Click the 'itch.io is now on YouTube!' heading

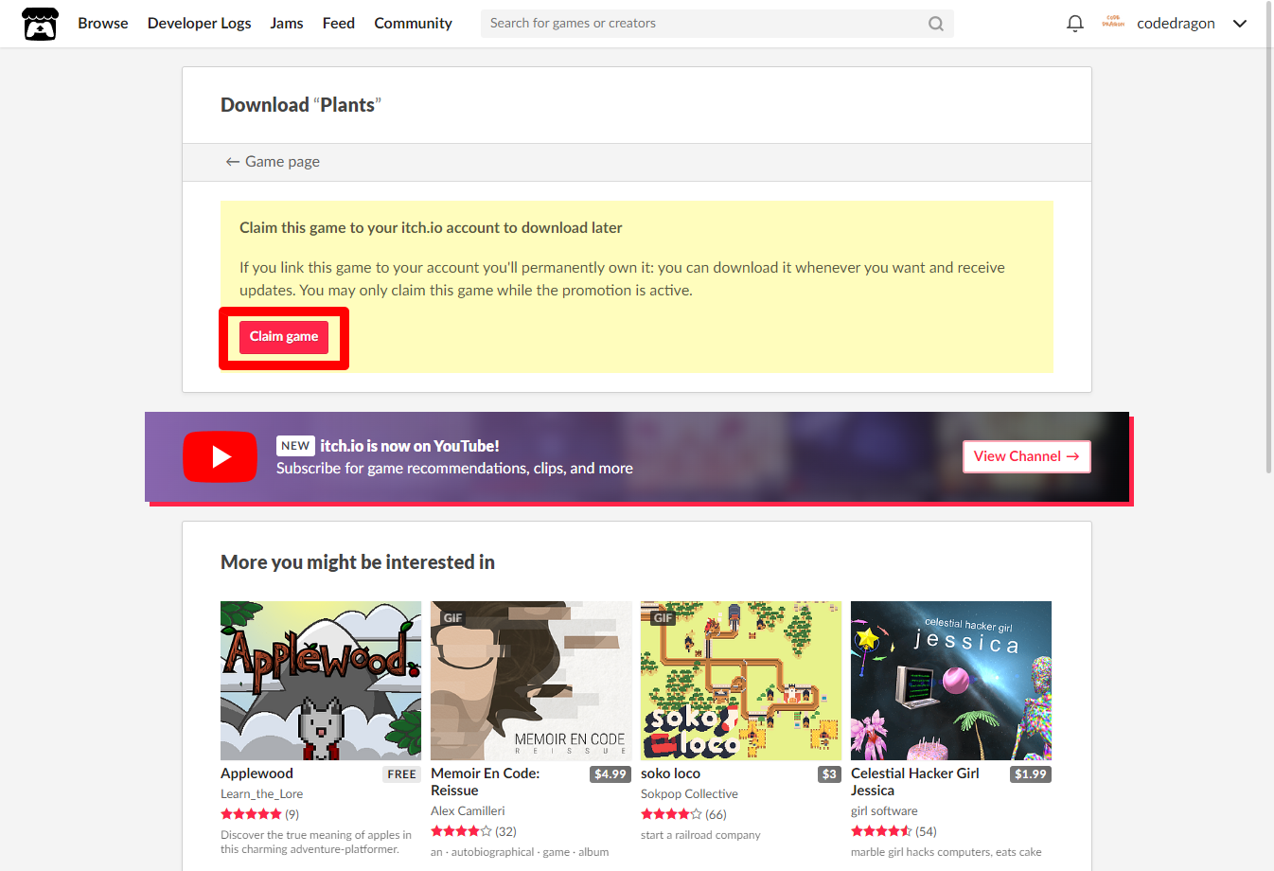[410, 446]
